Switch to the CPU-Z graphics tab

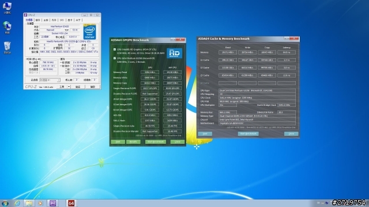pyautogui.click(x=70, y=20)
